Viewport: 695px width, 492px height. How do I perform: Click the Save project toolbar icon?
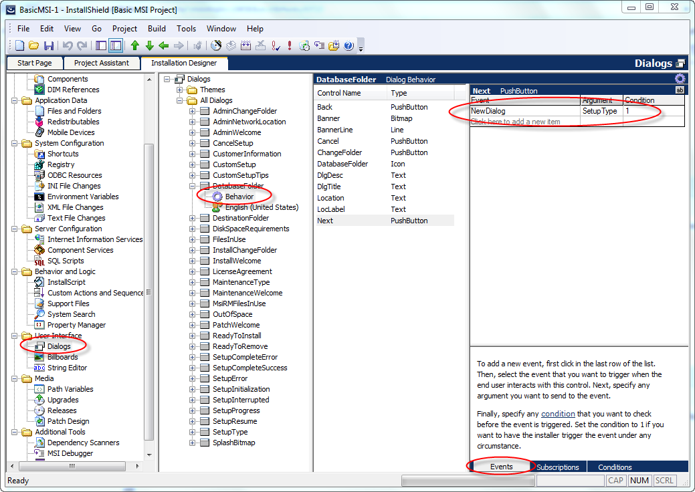[49, 46]
